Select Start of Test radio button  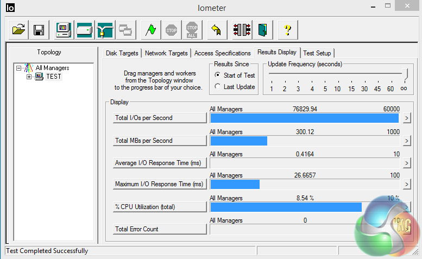click(217, 75)
